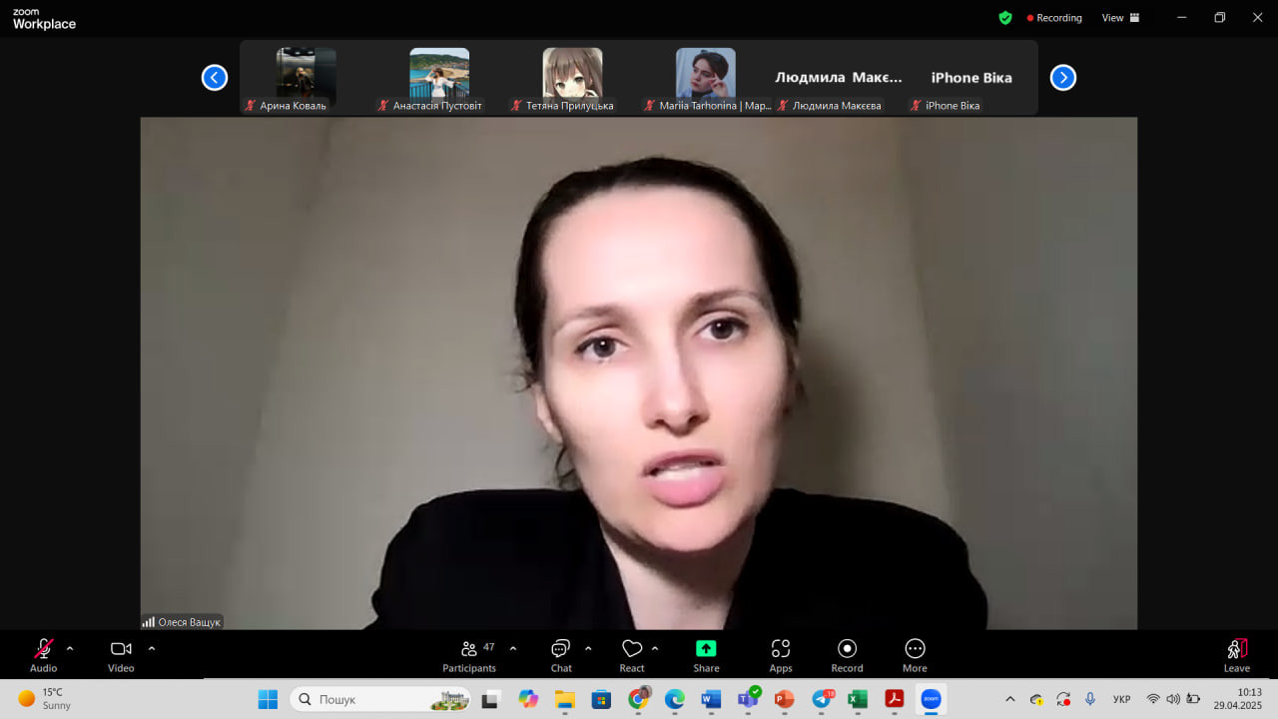Open the weather widget 15°C Sunny
1278x719 pixels.
(46, 698)
